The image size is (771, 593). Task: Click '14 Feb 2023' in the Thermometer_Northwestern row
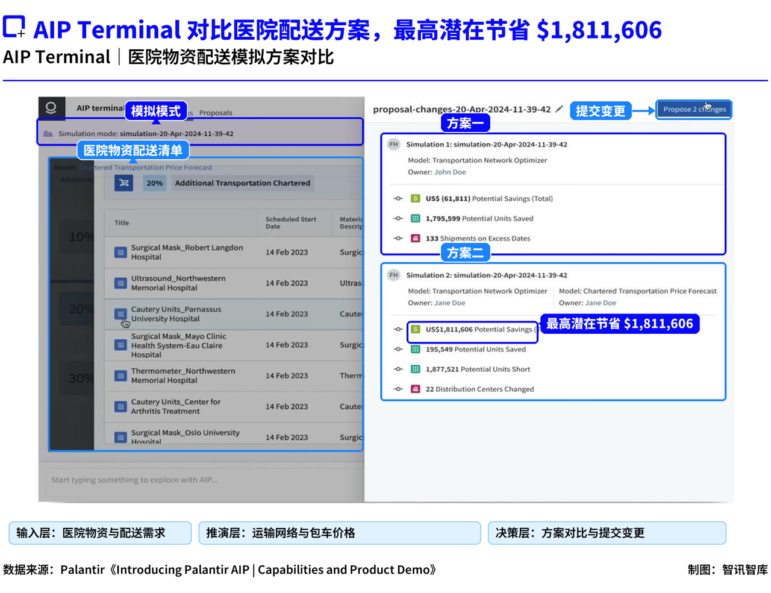pos(287,375)
